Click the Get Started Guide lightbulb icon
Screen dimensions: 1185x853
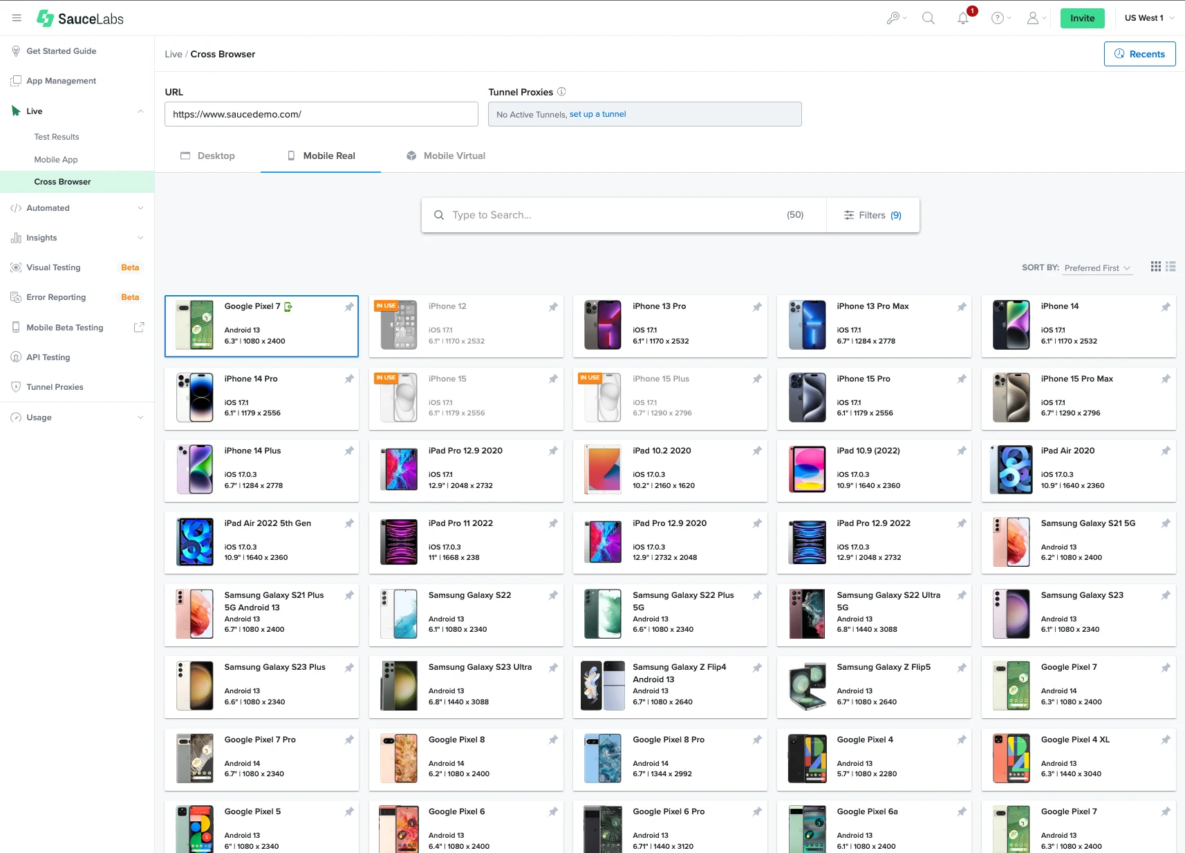pyautogui.click(x=16, y=51)
